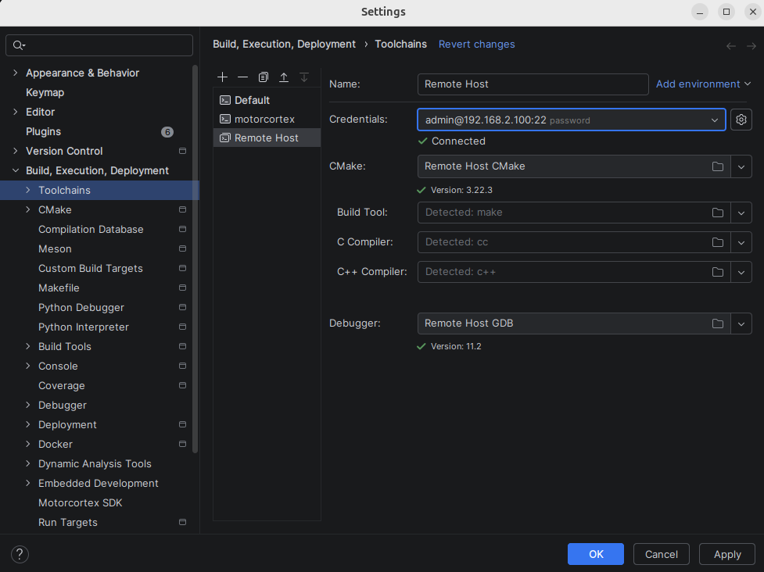Open the Help question mark button

click(x=20, y=554)
